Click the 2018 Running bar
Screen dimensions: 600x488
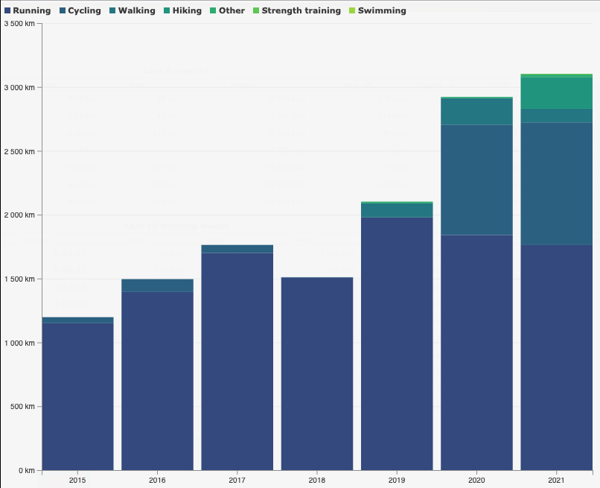click(x=317, y=373)
